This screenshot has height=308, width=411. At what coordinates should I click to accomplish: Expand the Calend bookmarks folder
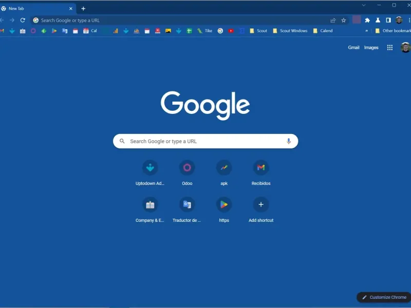click(323, 31)
